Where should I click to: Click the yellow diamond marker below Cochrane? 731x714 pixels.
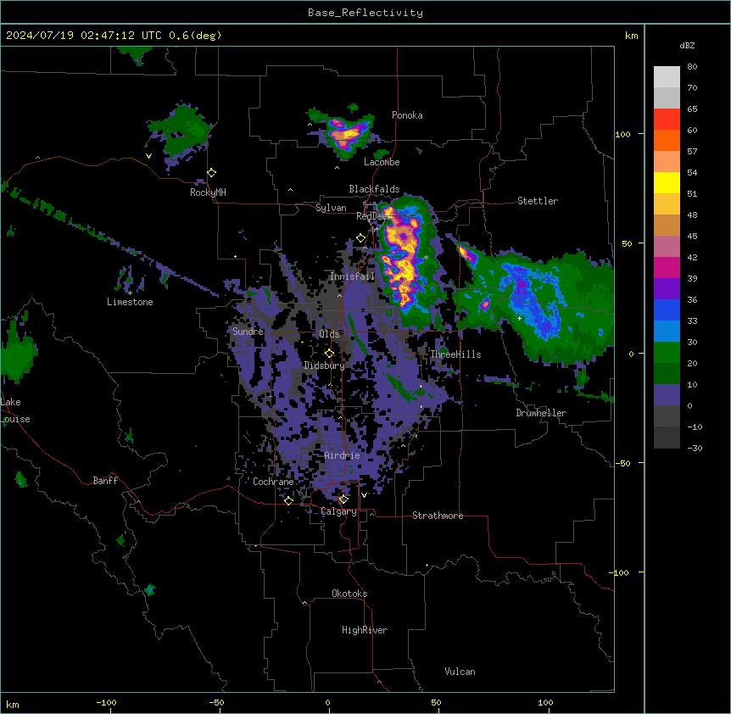[x=288, y=500]
